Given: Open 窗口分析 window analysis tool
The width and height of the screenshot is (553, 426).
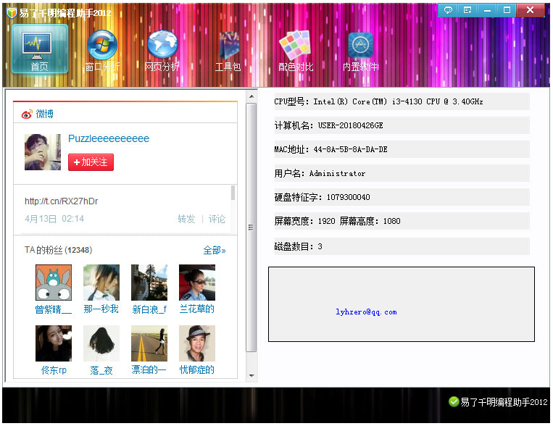Looking at the screenshot, I should point(102,51).
